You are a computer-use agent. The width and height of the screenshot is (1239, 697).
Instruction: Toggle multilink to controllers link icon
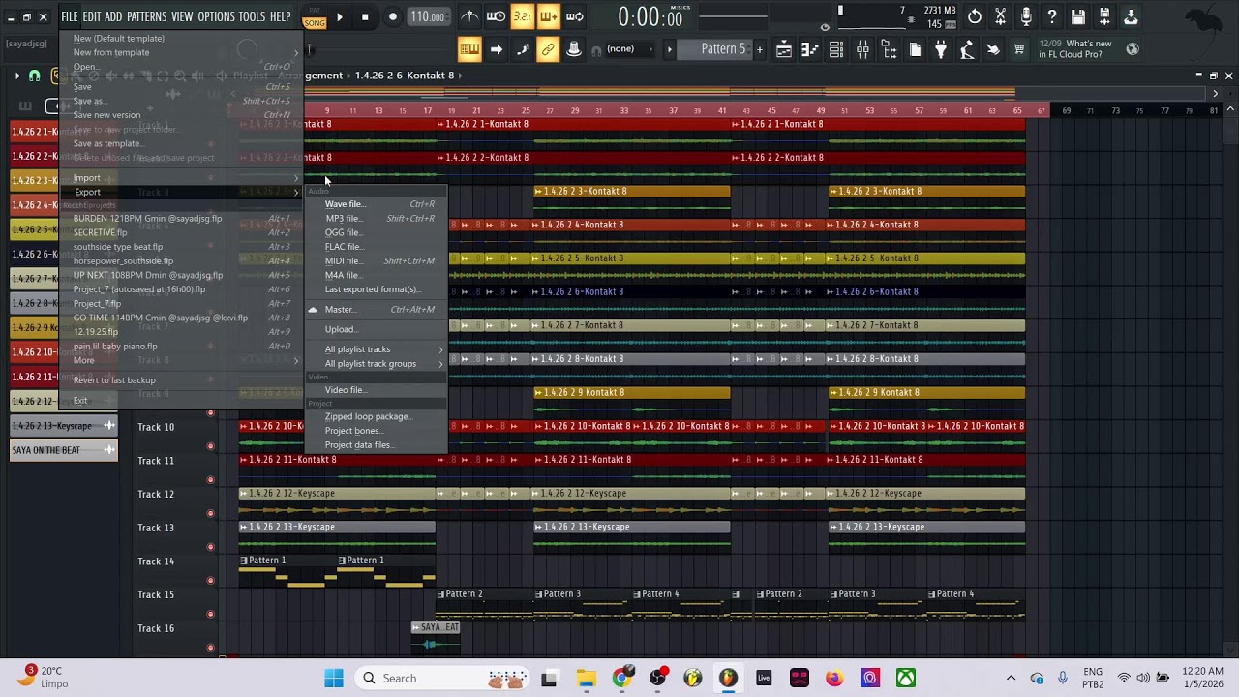click(548, 49)
